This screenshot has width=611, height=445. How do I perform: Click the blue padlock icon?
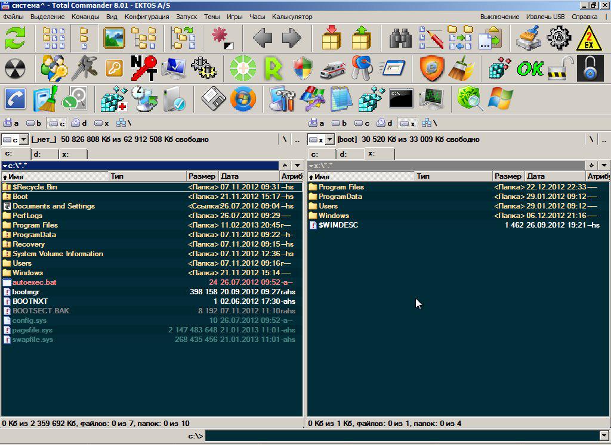coord(590,69)
